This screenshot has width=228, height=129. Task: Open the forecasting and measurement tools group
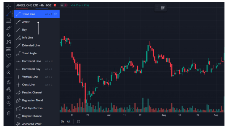[9, 49]
